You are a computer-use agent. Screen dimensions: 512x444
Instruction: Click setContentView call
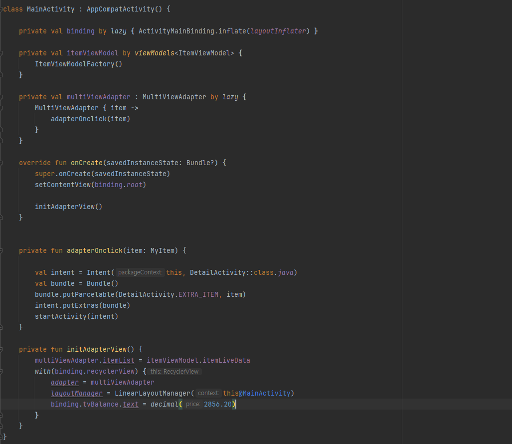click(x=63, y=185)
